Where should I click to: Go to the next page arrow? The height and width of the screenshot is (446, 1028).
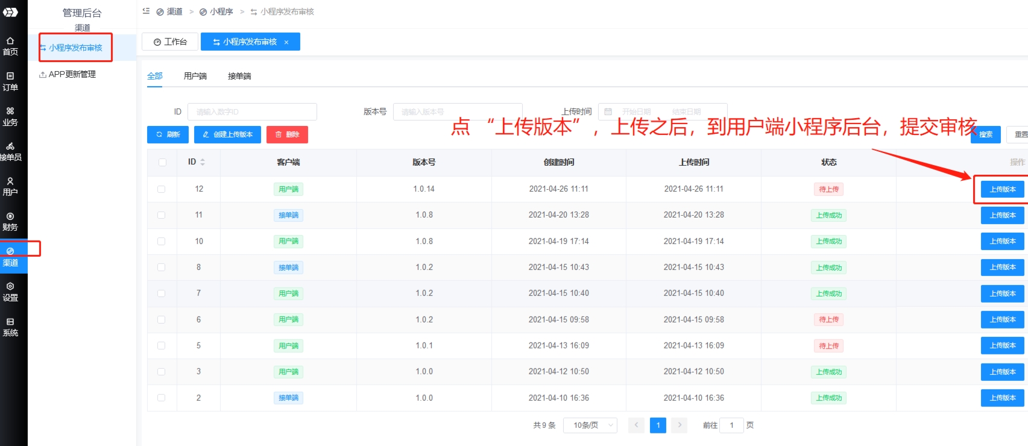coord(680,426)
